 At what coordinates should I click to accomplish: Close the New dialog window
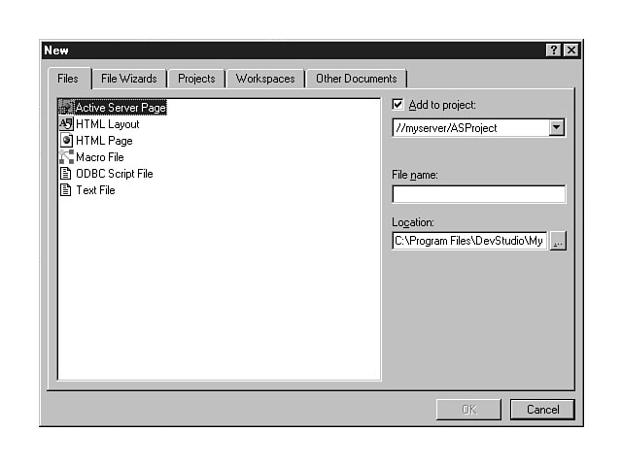click(x=570, y=50)
